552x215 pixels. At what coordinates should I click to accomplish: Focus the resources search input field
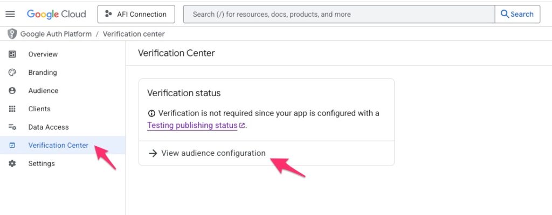click(x=339, y=15)
